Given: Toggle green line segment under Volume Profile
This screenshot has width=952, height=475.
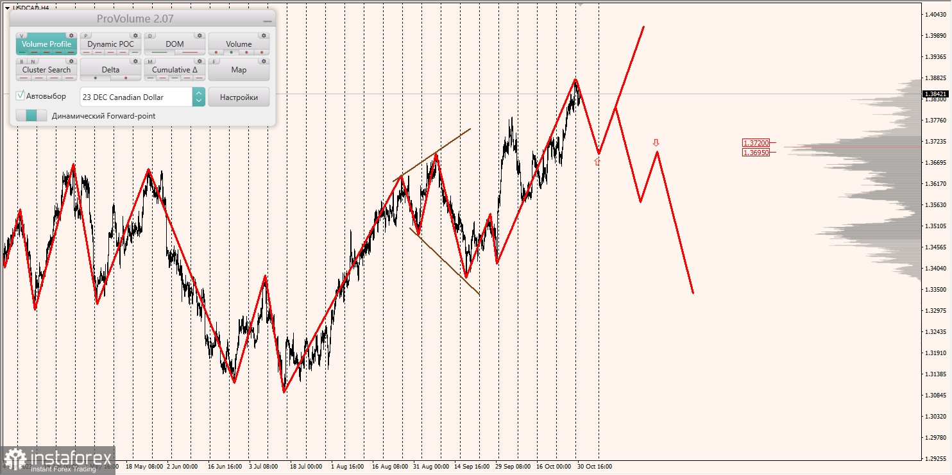Looking at the screenshot, I should [22, 52].
